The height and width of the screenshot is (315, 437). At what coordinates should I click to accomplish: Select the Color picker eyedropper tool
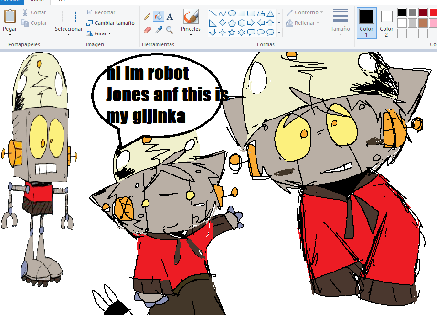point(158,30)
